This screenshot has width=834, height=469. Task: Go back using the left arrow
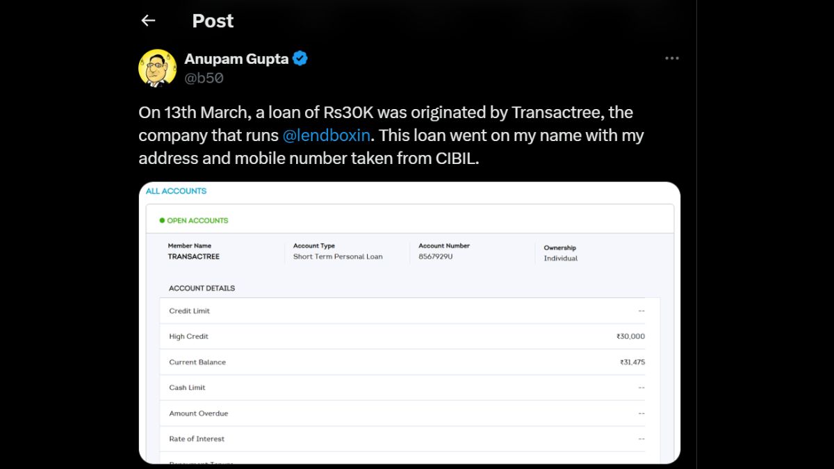coord(148,21)
